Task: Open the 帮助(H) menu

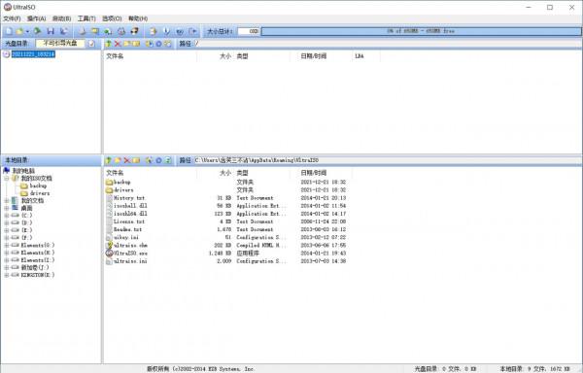Action: (138, 18)
